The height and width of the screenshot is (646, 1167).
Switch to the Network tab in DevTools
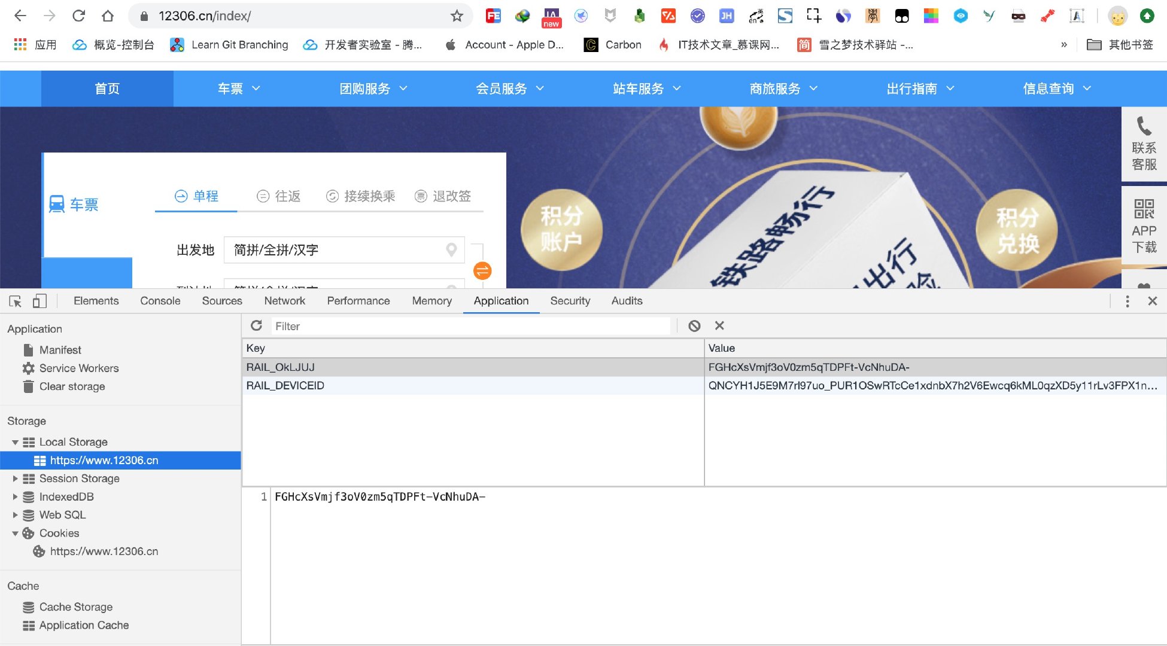tap(284, 301)
